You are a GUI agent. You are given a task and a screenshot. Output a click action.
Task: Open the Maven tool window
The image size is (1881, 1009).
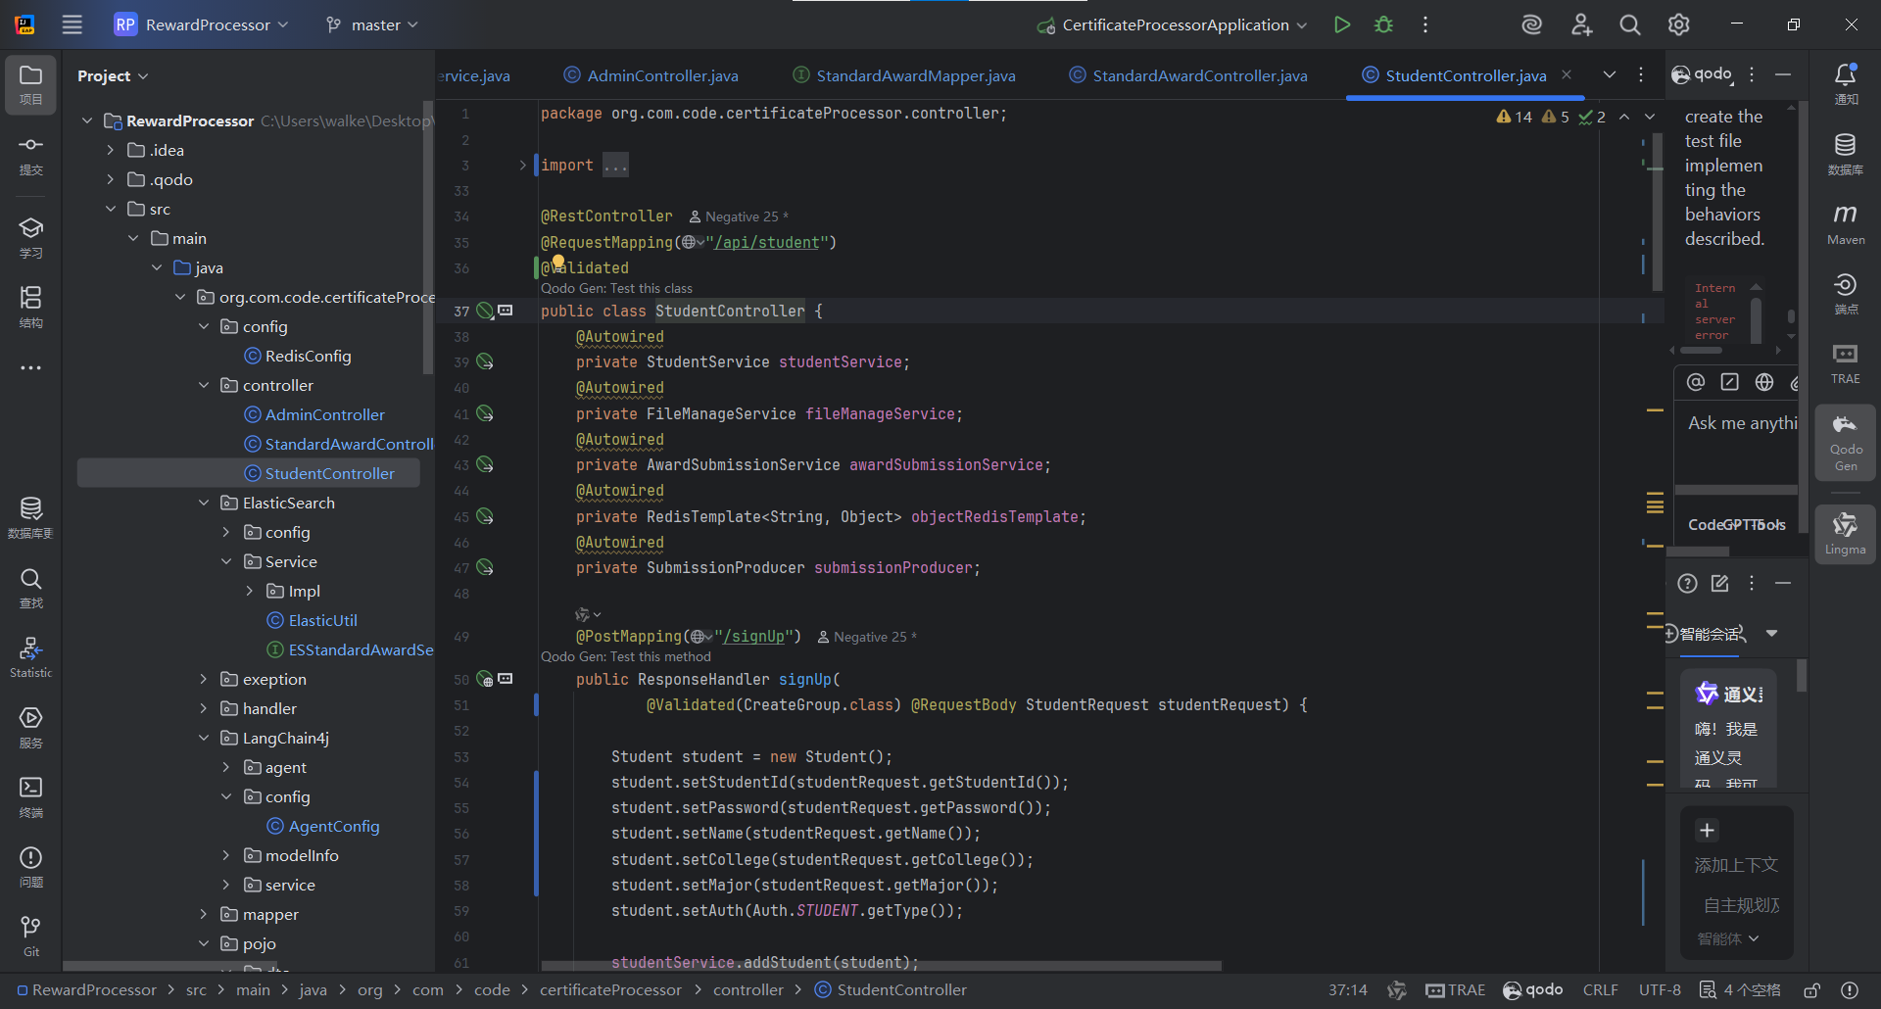(x=1846, y=224)
